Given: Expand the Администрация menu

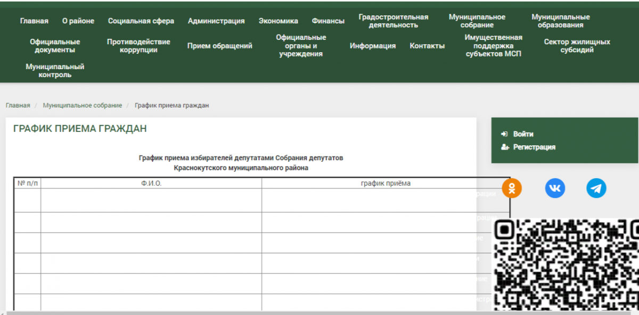Looking at the screenshot, I should (216, 21).
